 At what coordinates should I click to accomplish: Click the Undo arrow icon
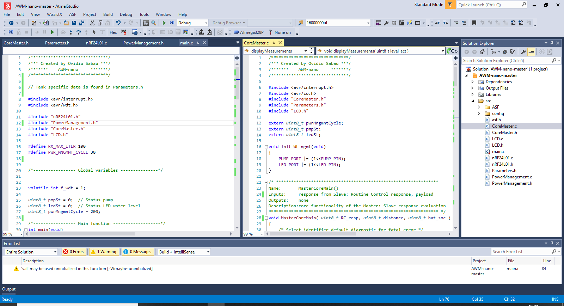point(118,23)
